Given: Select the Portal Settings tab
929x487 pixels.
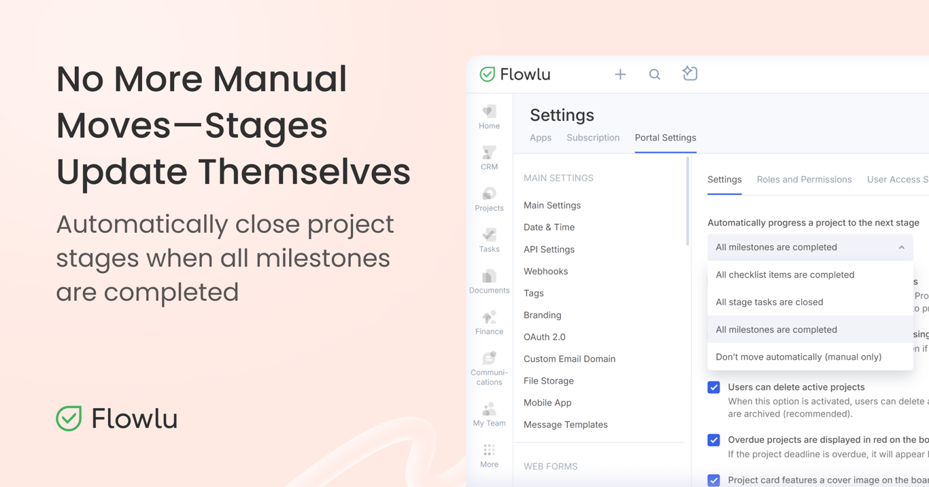Looking at the screenshot, I should coord(665,138).
